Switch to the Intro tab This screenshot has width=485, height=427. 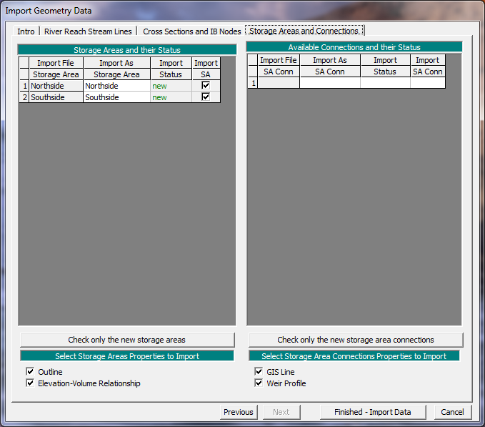[26, 31]
